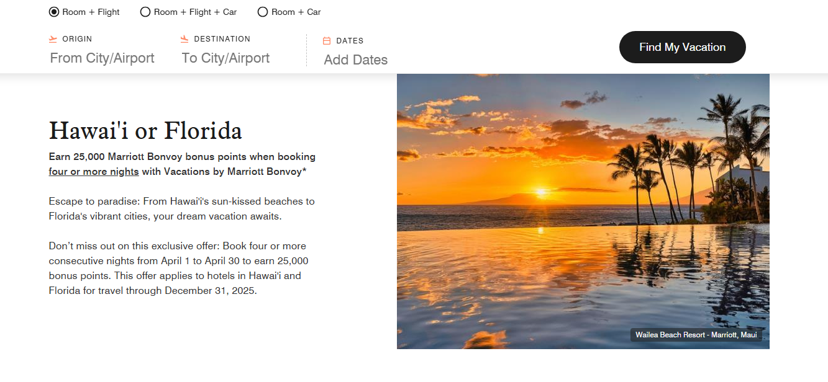This screenshot has width=828, height=382.
Task: Click the calendar icon next to Dates
Action: pyautogui.click(x=327, y=41)
